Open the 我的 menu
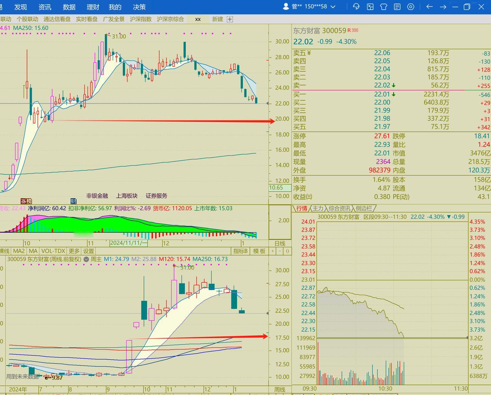Image resolution: width=491 pixels, height=395 pixels. (x=115, y=7)
